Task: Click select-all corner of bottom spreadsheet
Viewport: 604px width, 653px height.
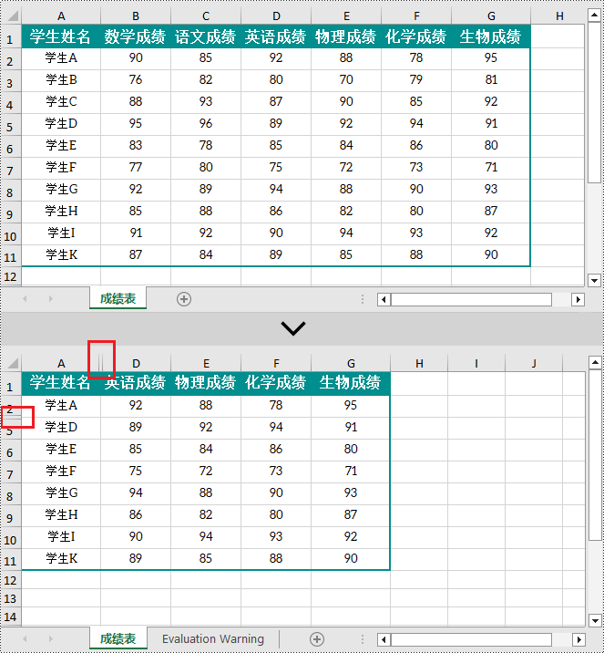Action: [x=13, y=363]
